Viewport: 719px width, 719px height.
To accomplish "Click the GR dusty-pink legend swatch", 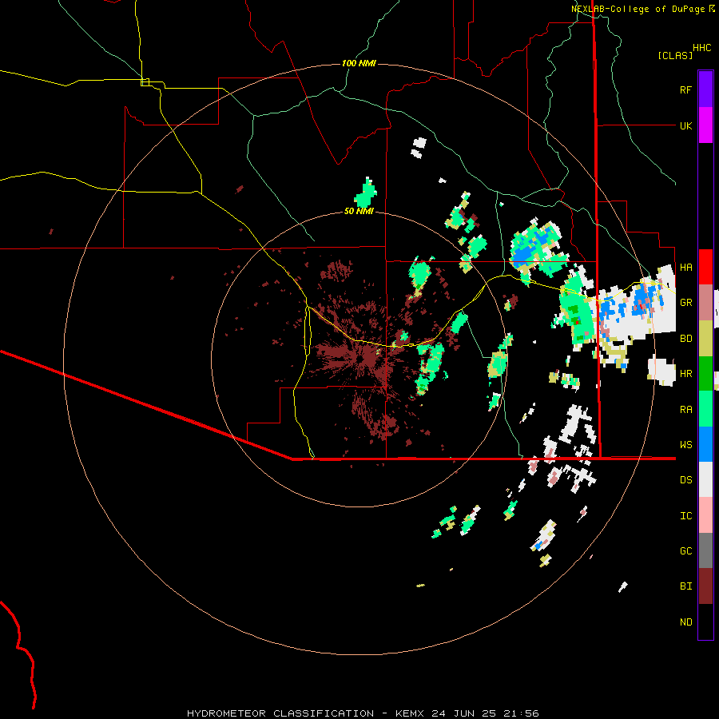I will tap(705, 303).
